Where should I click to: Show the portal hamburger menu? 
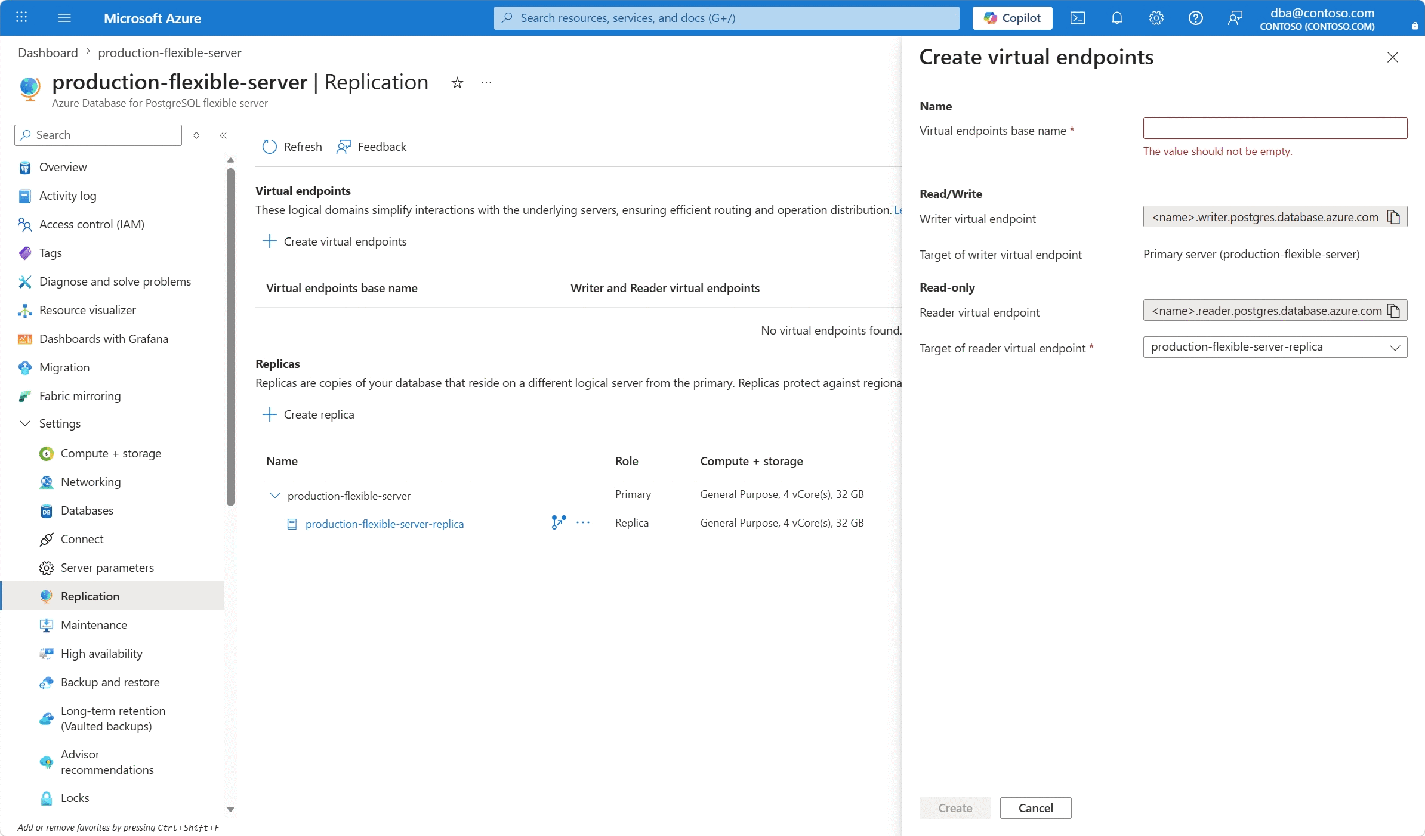[x=64, y=18]
